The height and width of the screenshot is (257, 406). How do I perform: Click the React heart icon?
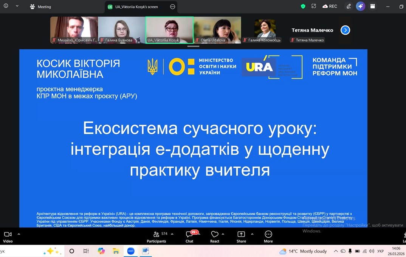215,236
